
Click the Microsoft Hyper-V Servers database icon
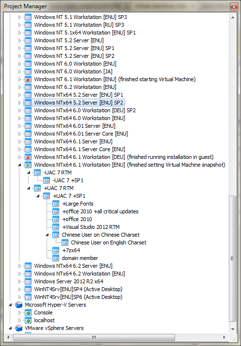pyautogui.click(x=19, y=305)
